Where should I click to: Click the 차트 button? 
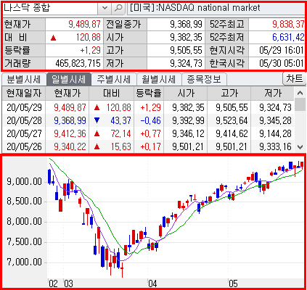[x=294, y=78]
